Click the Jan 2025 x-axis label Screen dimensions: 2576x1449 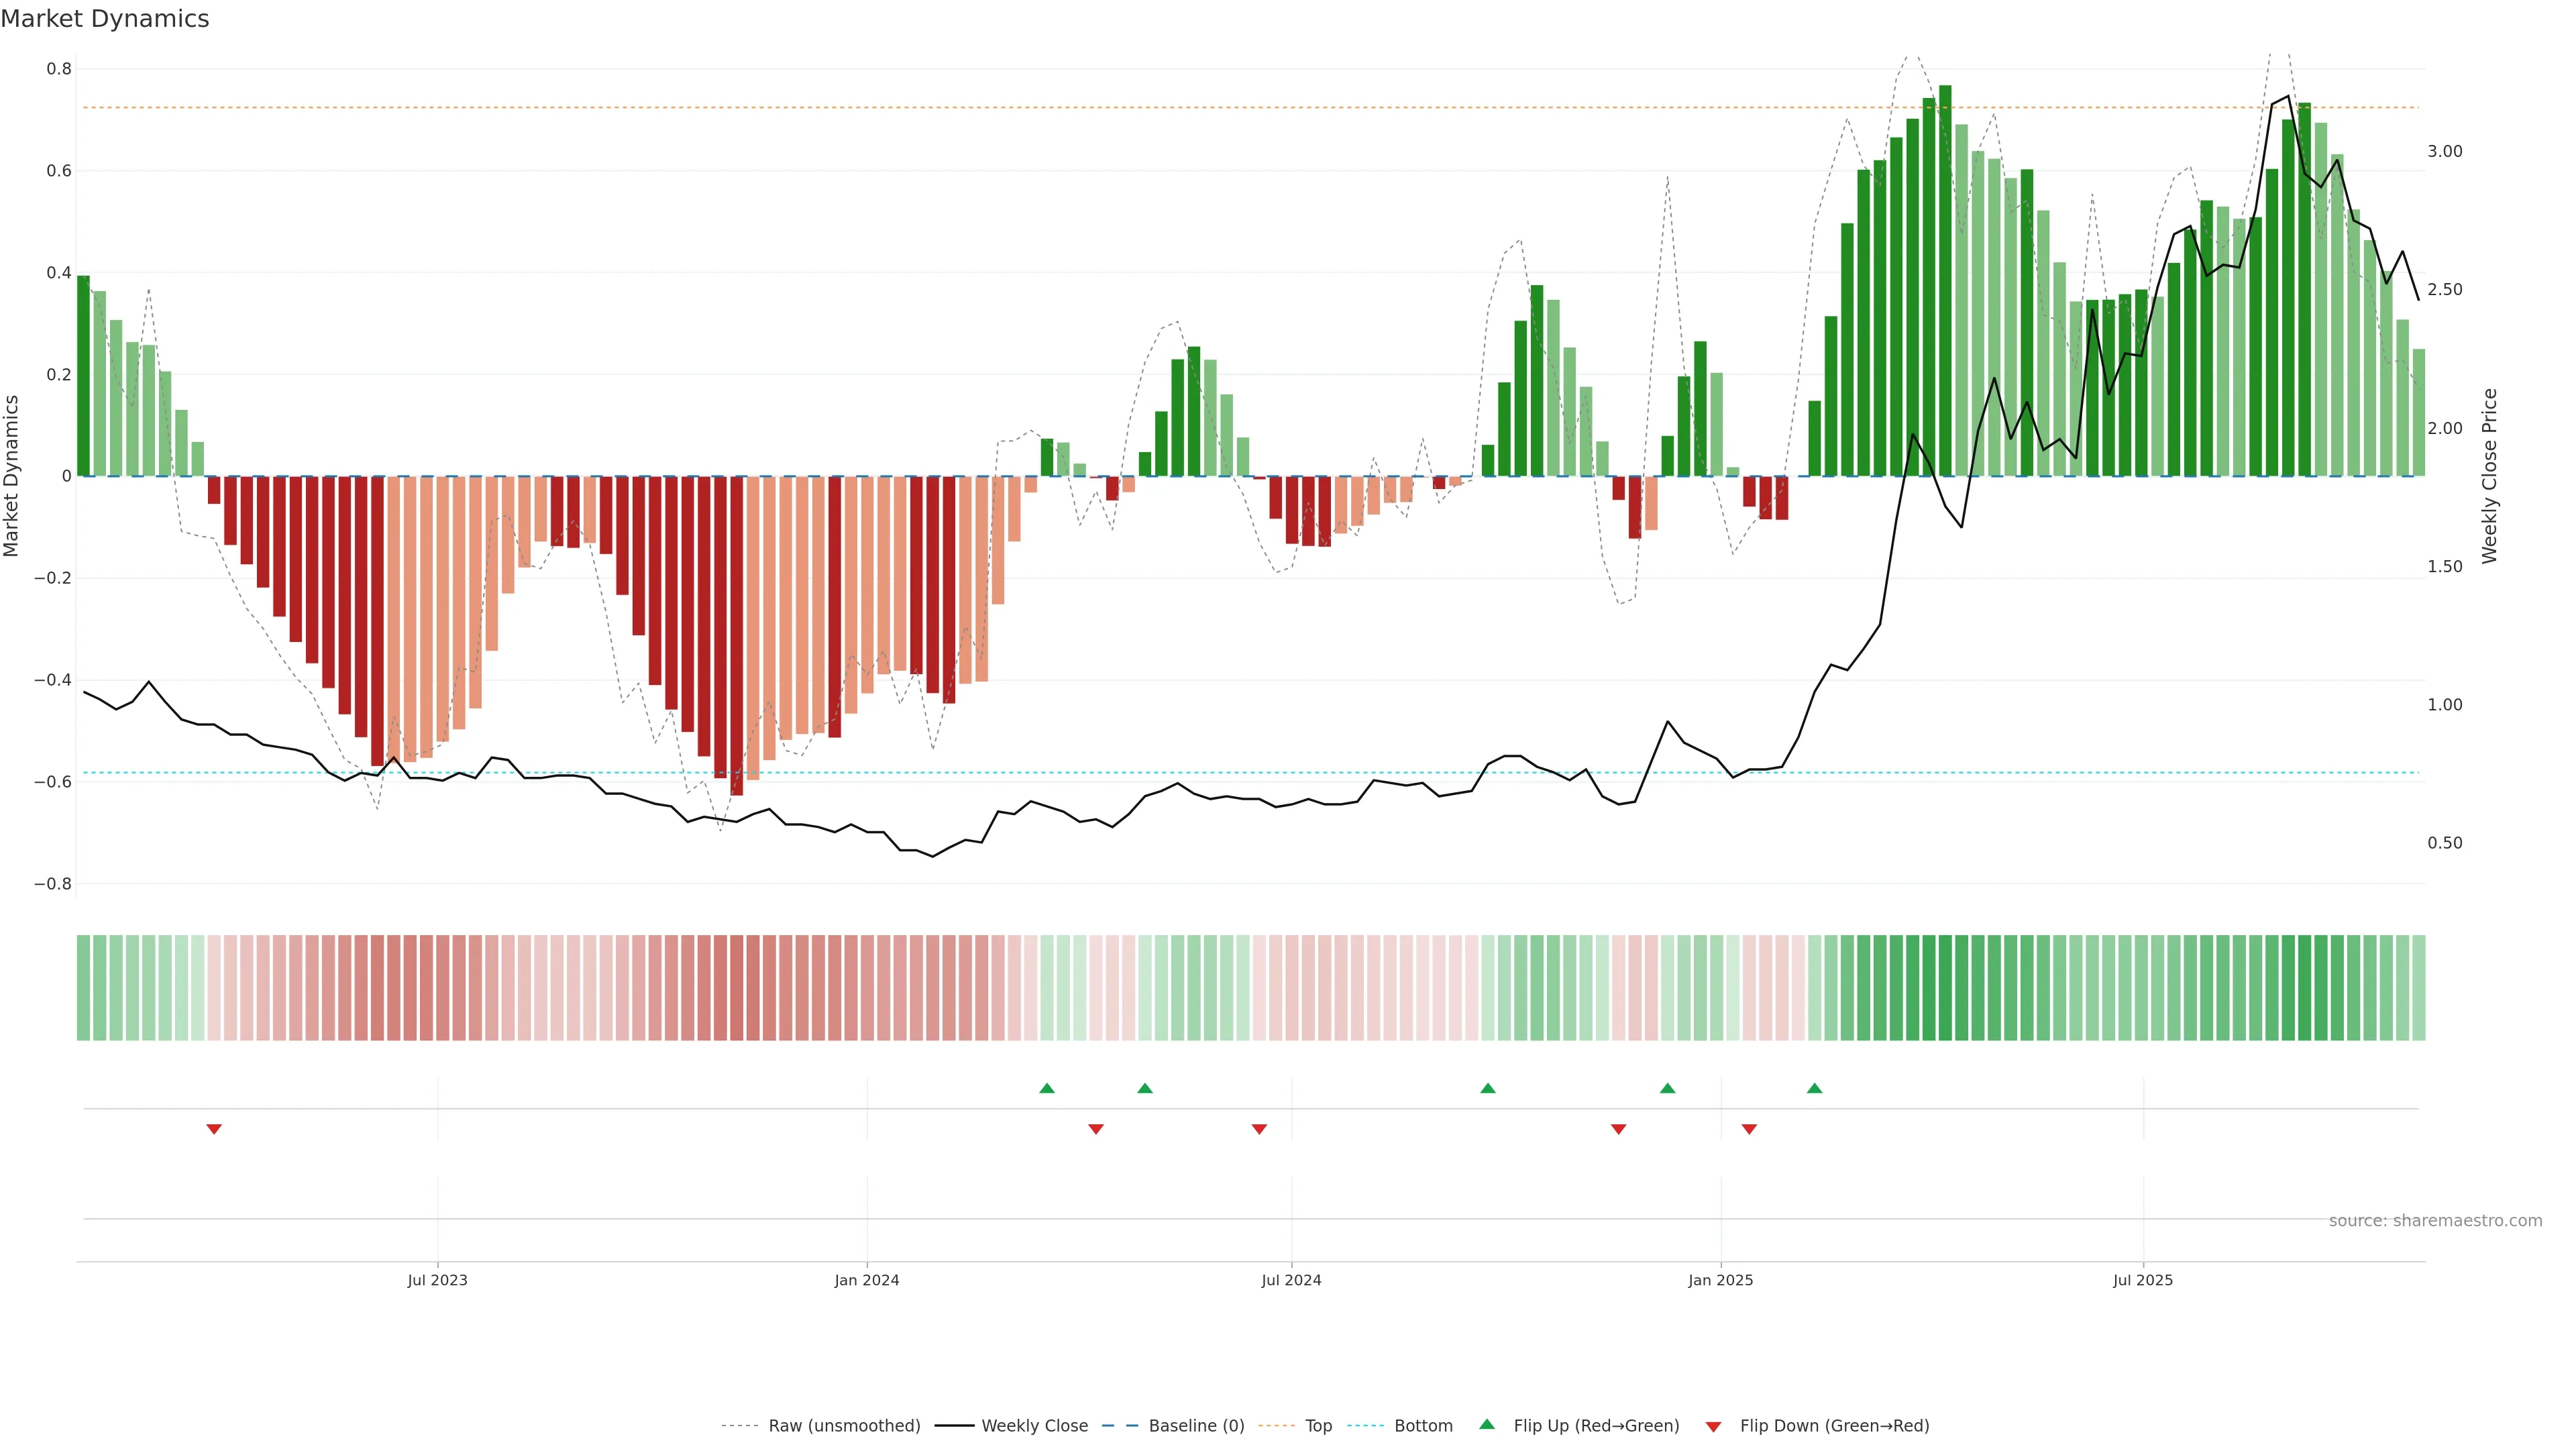pos(1720,1280)
